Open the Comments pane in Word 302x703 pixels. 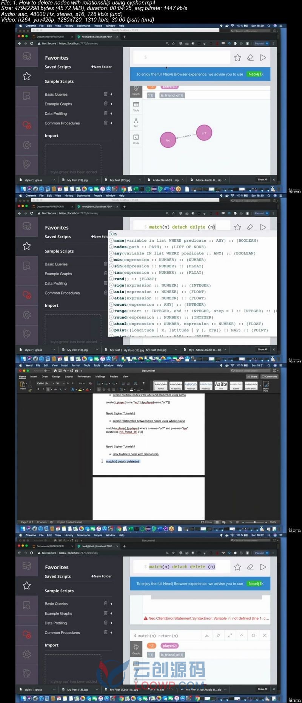coord(270,377)
